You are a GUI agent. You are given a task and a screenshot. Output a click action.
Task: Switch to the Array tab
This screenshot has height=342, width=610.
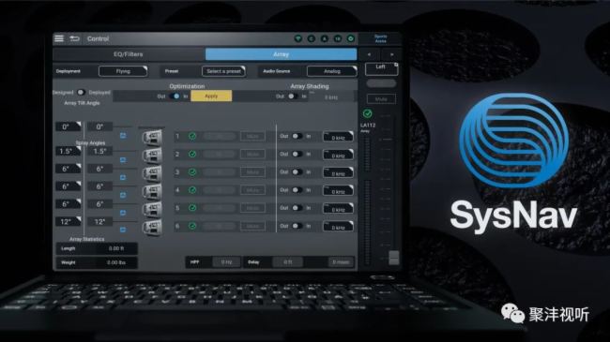click(x=281, y=54)
